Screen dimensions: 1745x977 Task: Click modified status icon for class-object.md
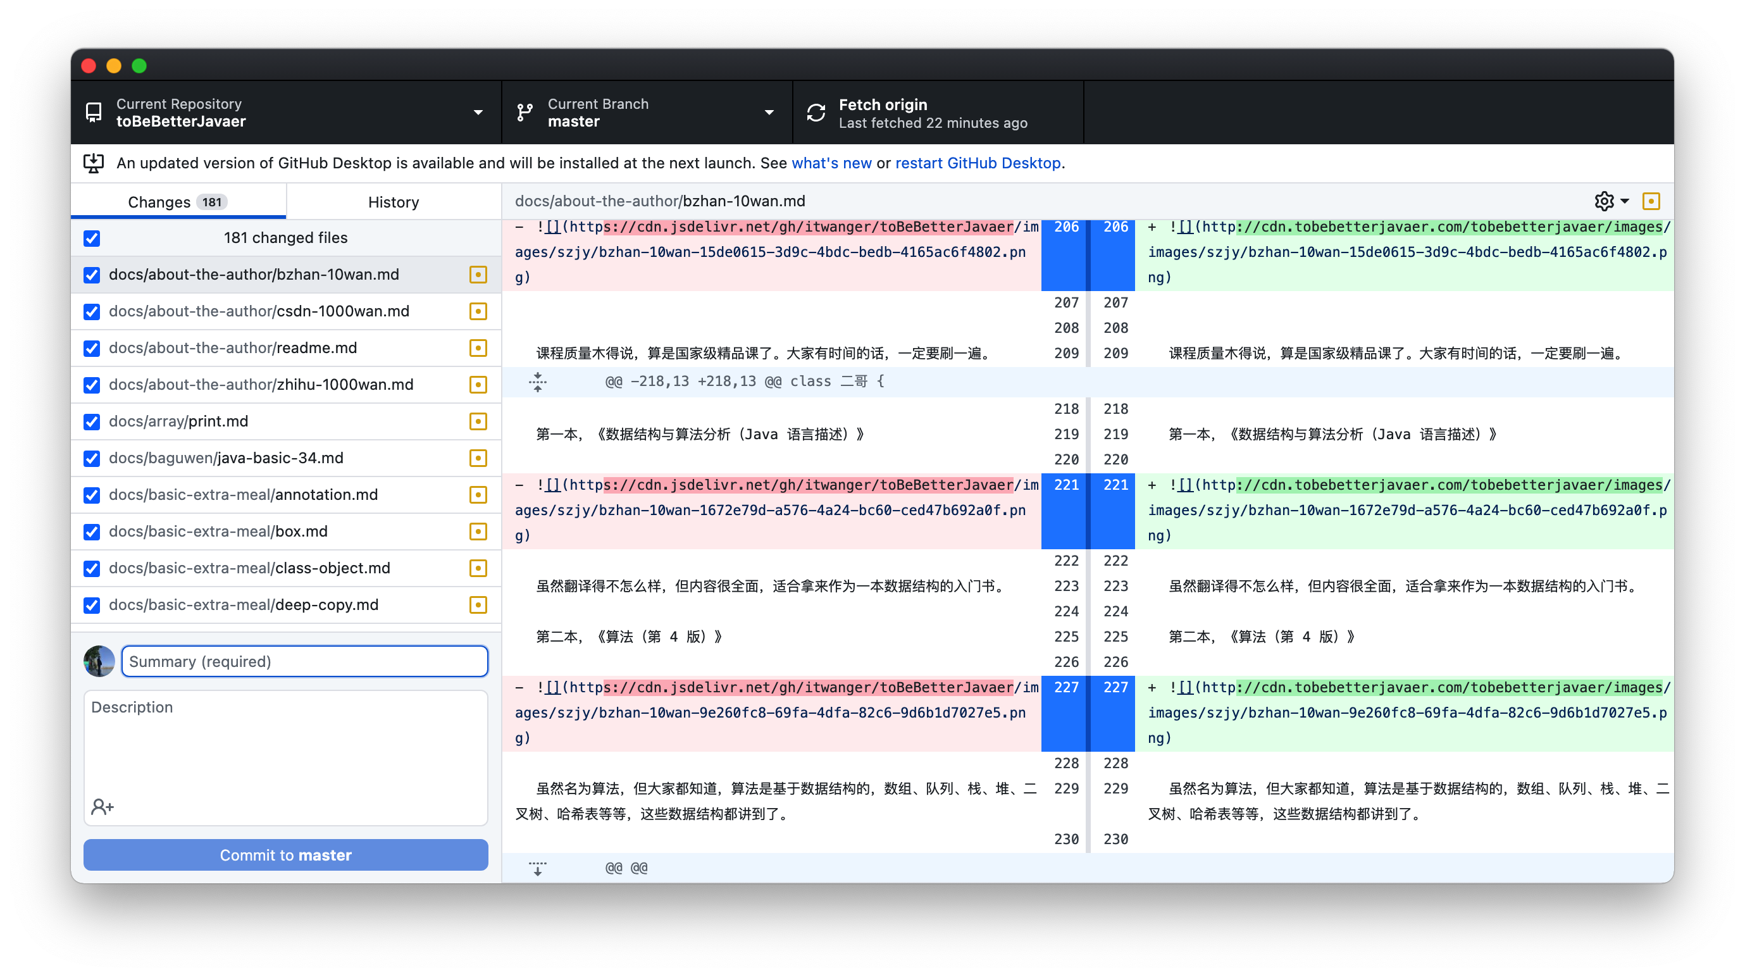478,568
